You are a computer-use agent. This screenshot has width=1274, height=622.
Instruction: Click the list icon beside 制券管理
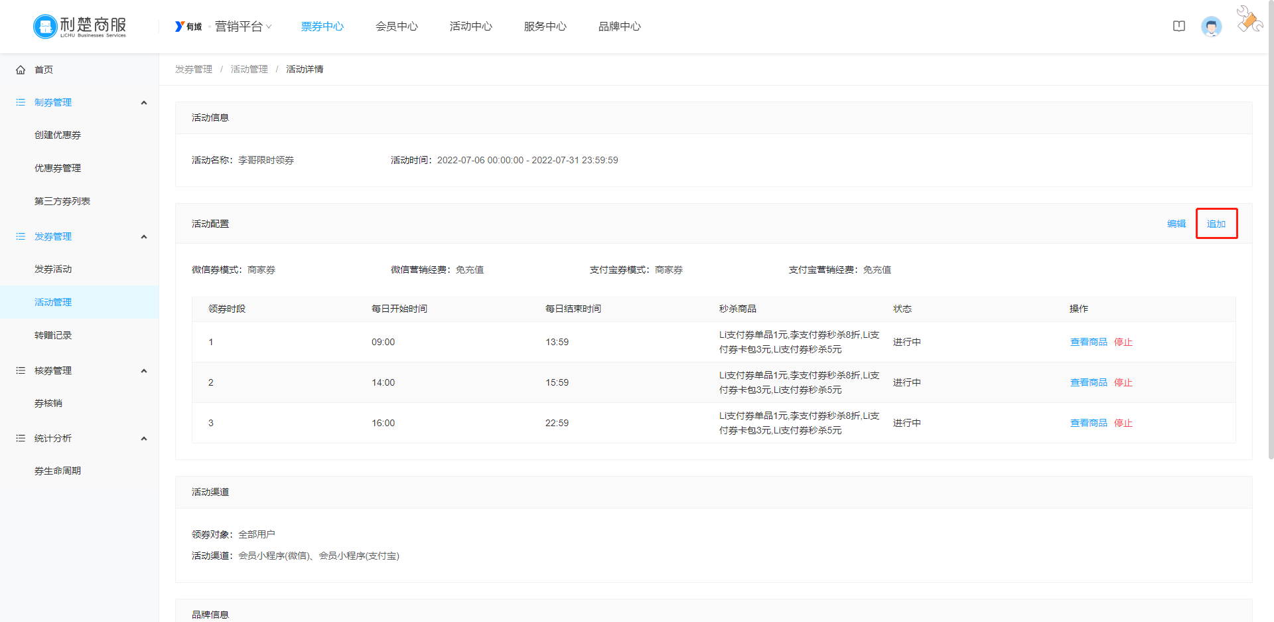tap(21, 102)
